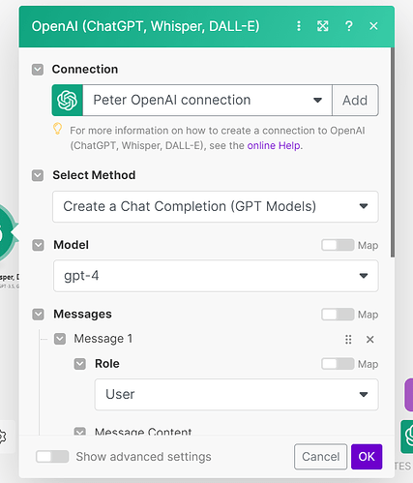Toggle the Map switch for Model
Screen dimensions: 413x483
click(338, 245)
